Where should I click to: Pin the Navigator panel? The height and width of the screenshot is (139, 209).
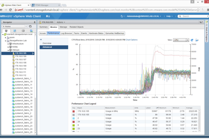click(x=35, y=22)
